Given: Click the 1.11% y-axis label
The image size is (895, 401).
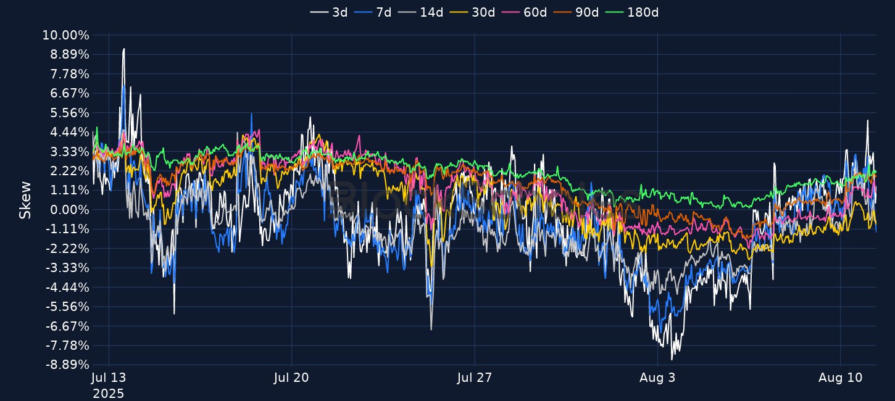Looking at the screenshot, I should (69, 190).
